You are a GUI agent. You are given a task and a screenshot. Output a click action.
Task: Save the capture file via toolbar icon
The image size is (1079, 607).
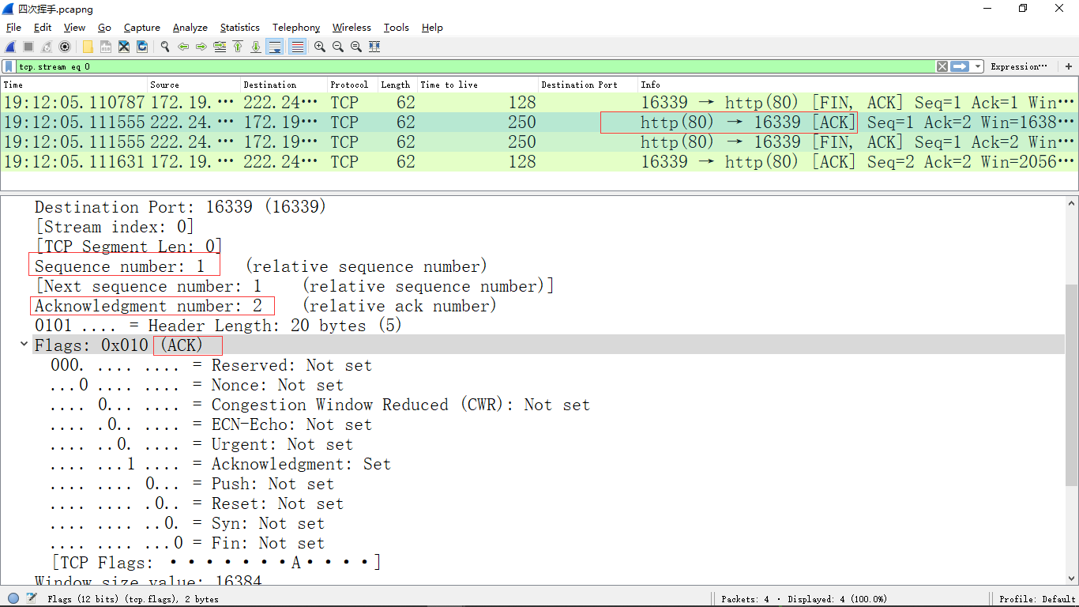[x=106, y=47]
